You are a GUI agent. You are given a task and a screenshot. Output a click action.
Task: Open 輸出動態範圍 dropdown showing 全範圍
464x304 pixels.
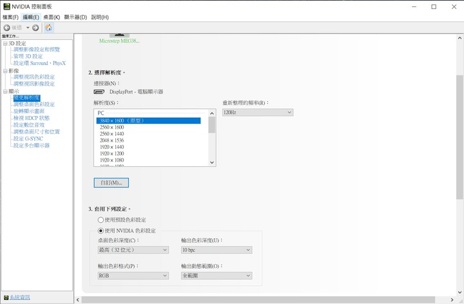(217, 276)
